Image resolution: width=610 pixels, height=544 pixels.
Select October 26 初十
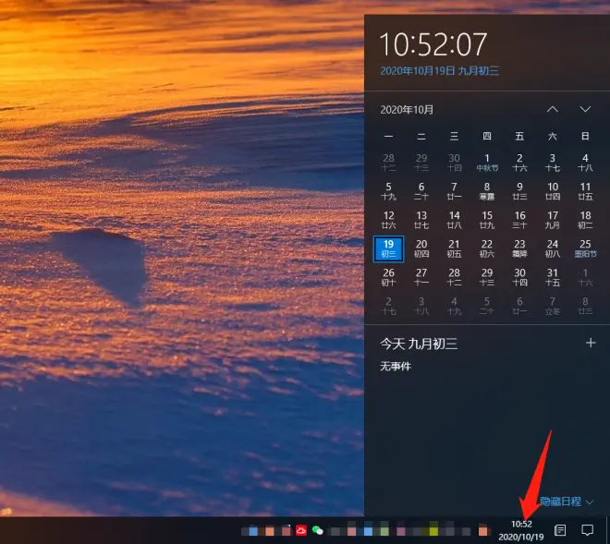(x=388, y=277)
